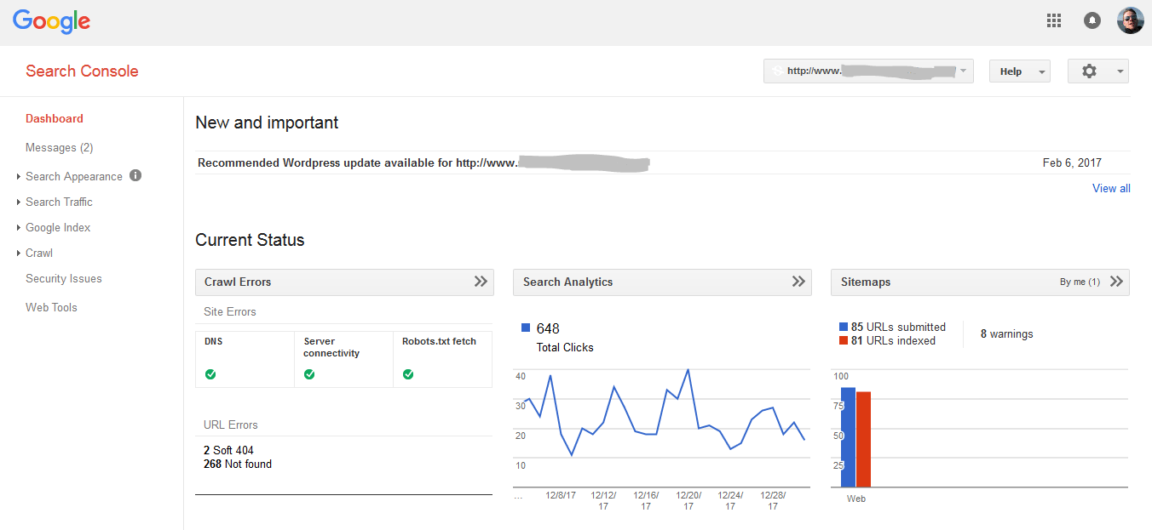Click the Search Console title link

click(82, 71)
